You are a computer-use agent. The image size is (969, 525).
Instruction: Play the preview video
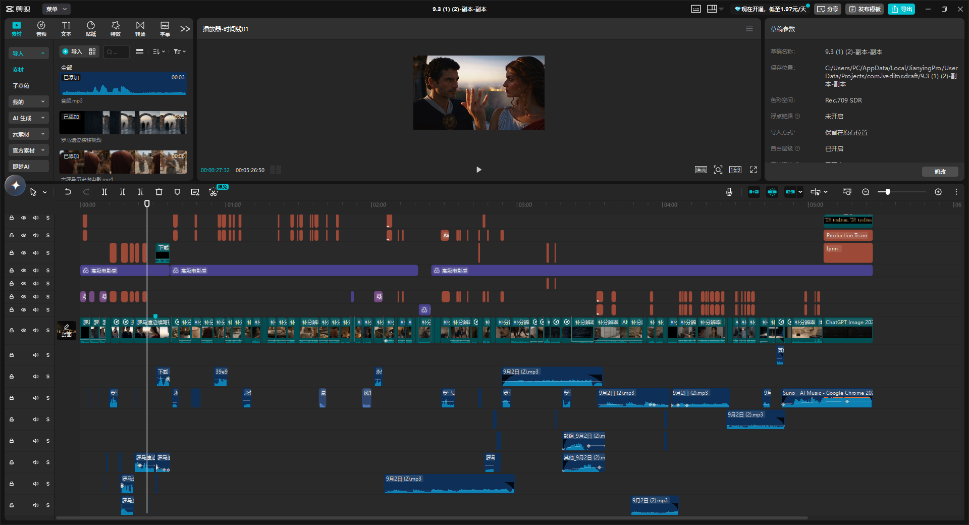click(x=479, y=170)
